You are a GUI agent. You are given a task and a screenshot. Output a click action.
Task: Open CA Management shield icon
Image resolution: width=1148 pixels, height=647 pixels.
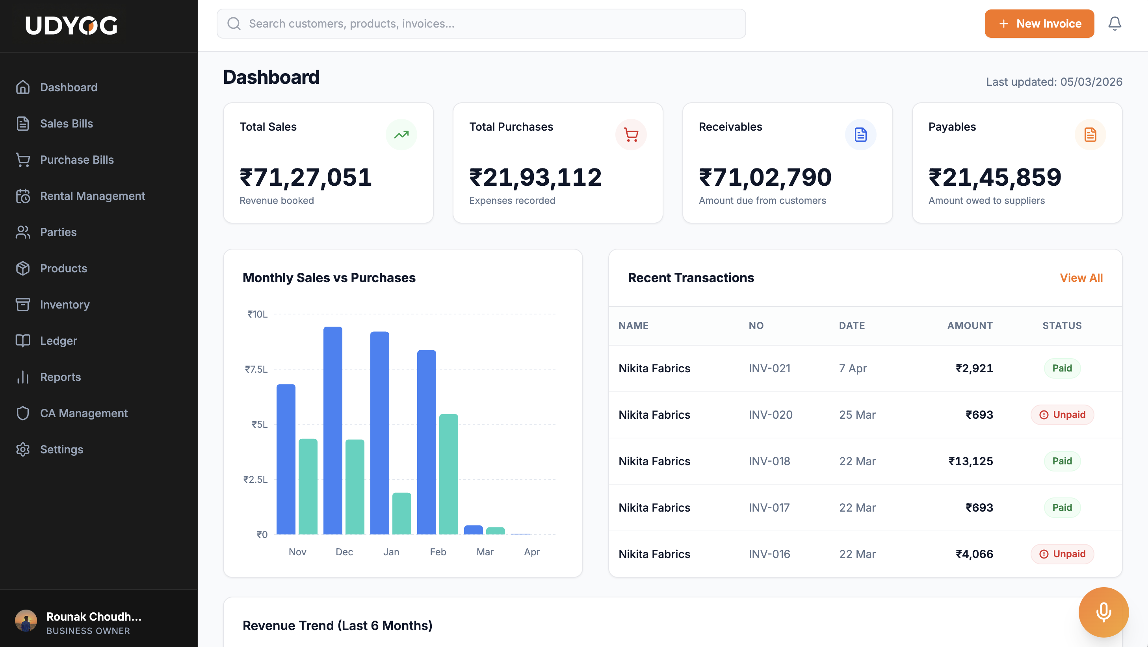click(23, 413)
